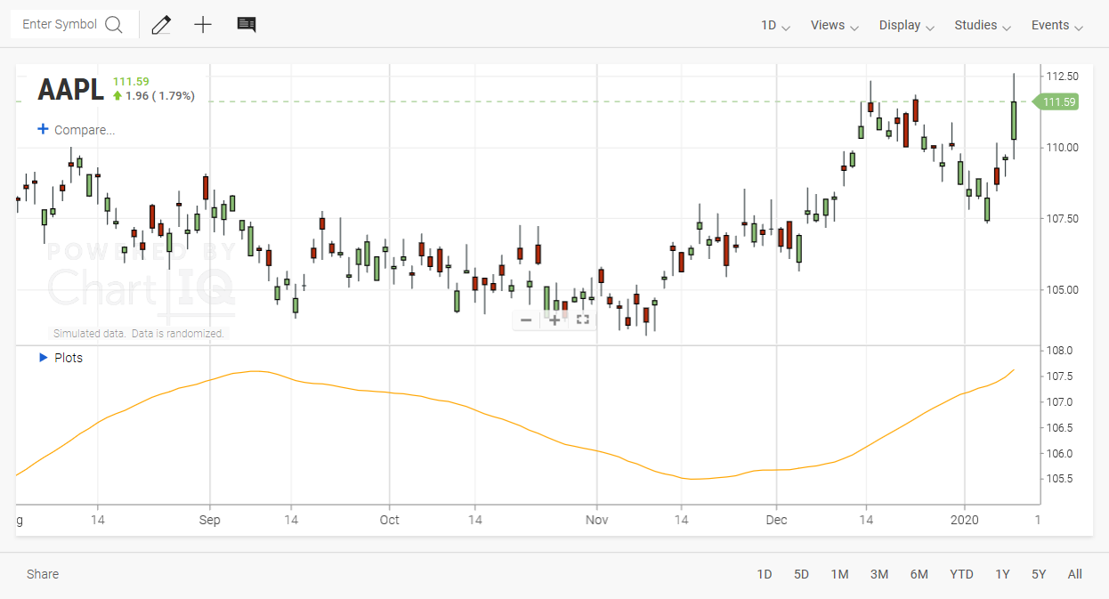Click the 105.00 price axis label
The image size is (1109, 599).
click(1063, 289)
